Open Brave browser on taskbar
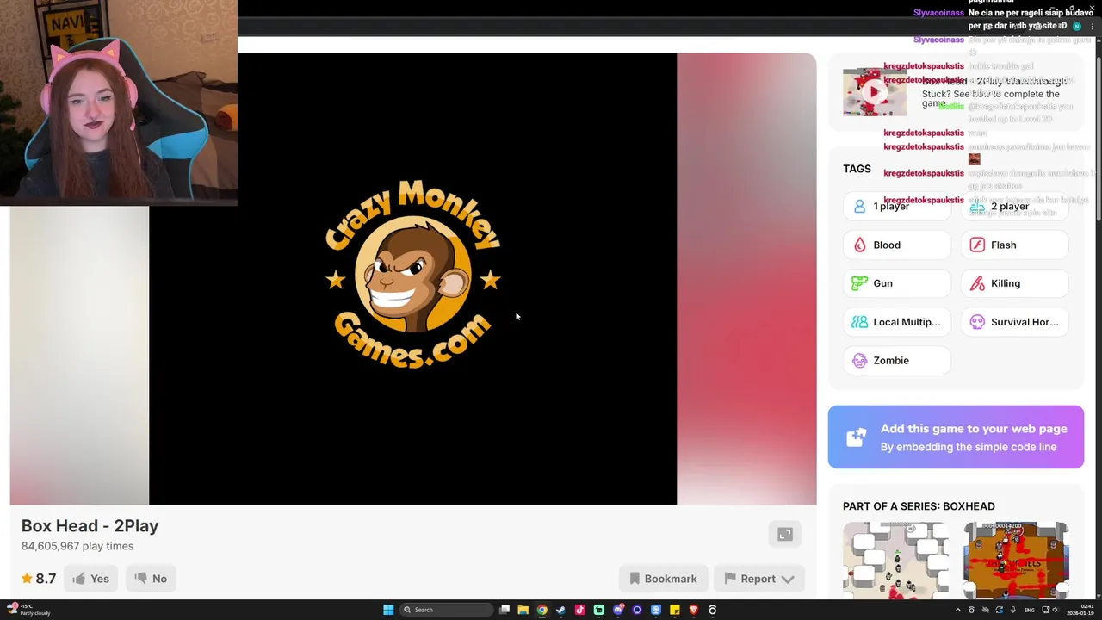This screenshot has height=620, width=1102. click(x=694, y=610)
